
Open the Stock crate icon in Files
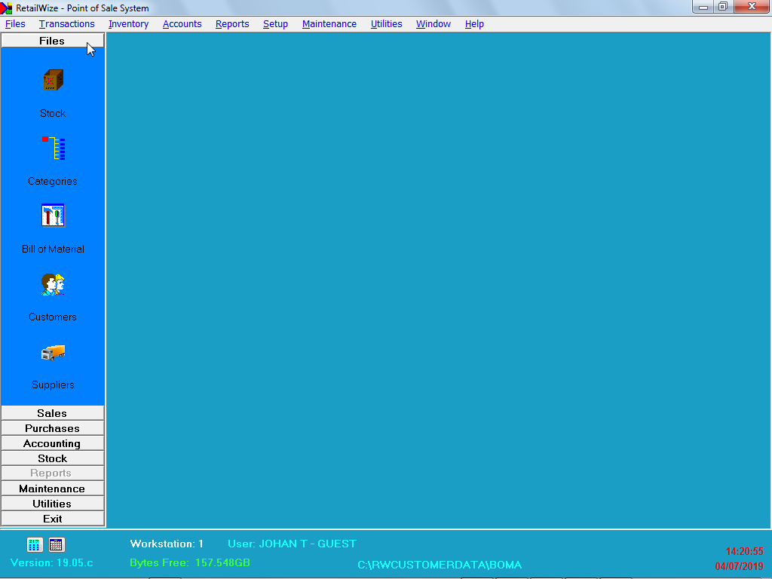pos(53,80)
